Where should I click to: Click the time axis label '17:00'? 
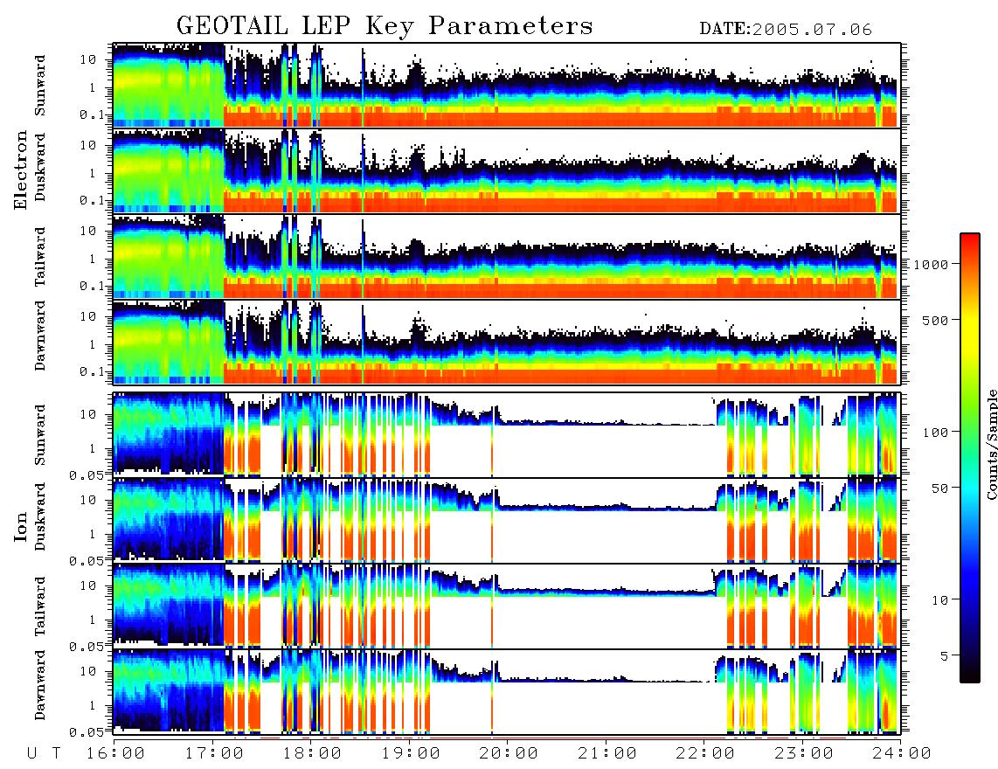coord(214,753)
